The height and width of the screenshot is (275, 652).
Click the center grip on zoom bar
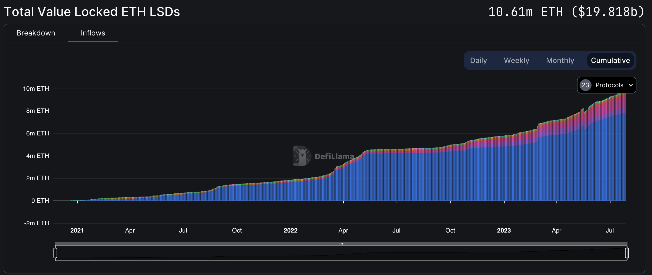341,244
